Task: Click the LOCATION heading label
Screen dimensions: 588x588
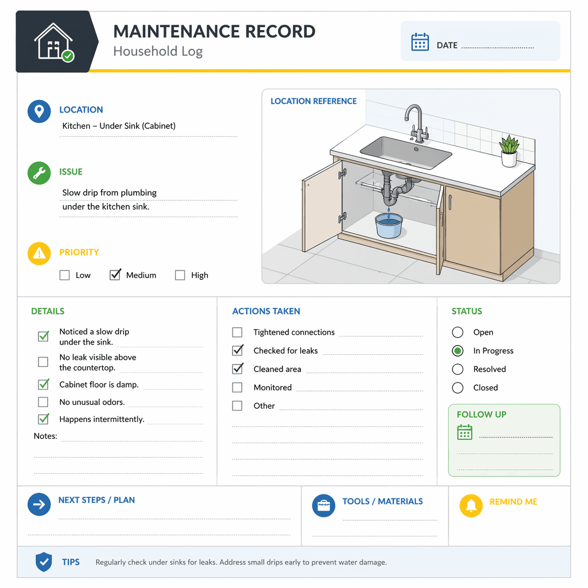Action: 81,110
